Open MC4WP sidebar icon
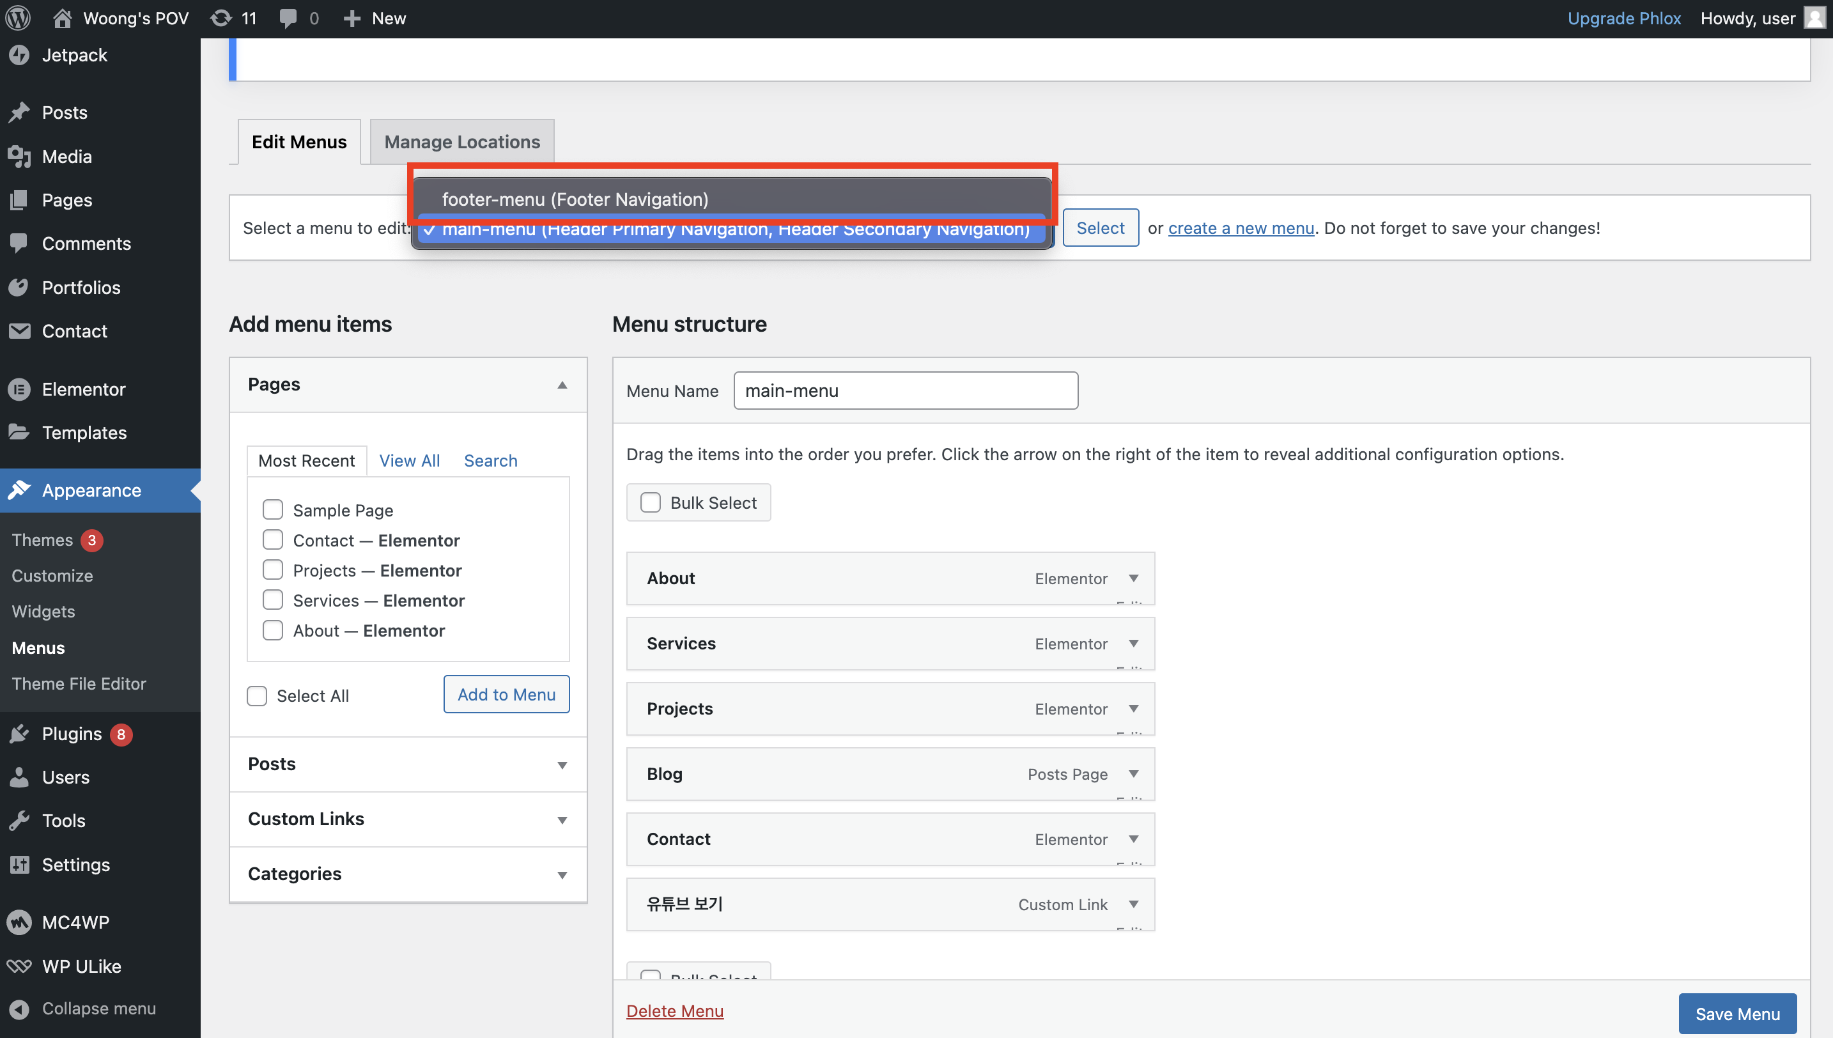Image resolution: width=1833 pixels, height=1038 pixels. point(19,922)
